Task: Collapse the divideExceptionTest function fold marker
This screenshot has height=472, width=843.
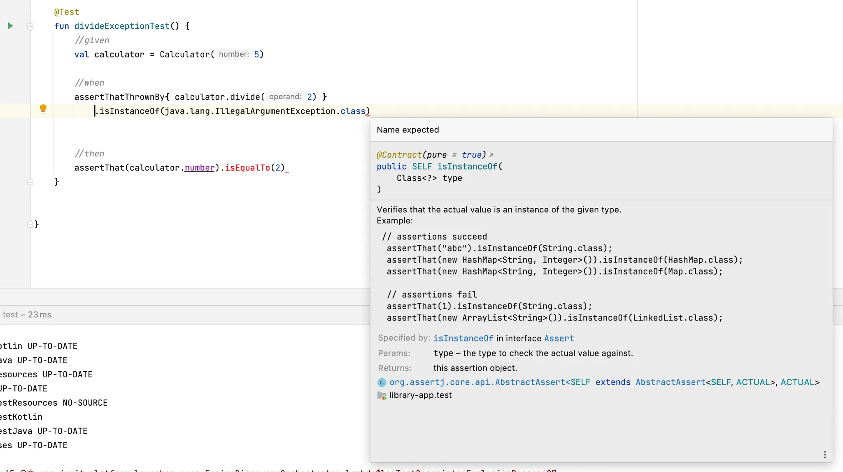Action: coord(30,27)
